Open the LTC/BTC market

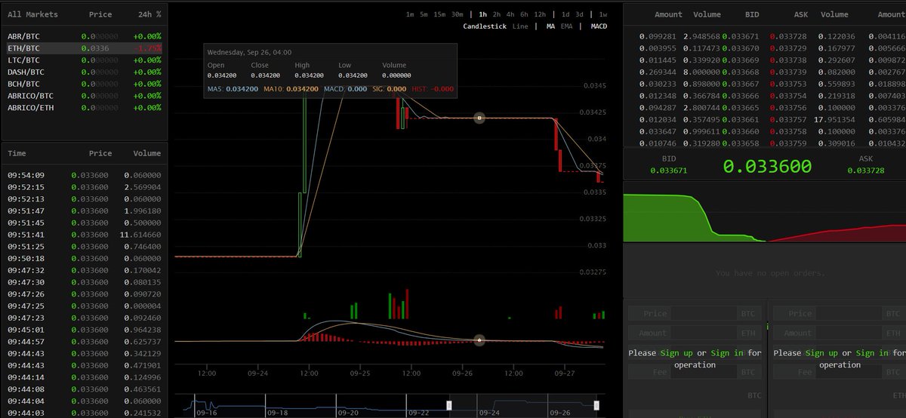coord(84,60)
